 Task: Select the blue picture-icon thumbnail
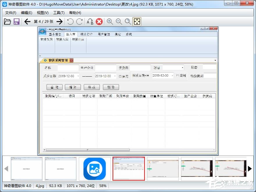click(x=95, y=169)
